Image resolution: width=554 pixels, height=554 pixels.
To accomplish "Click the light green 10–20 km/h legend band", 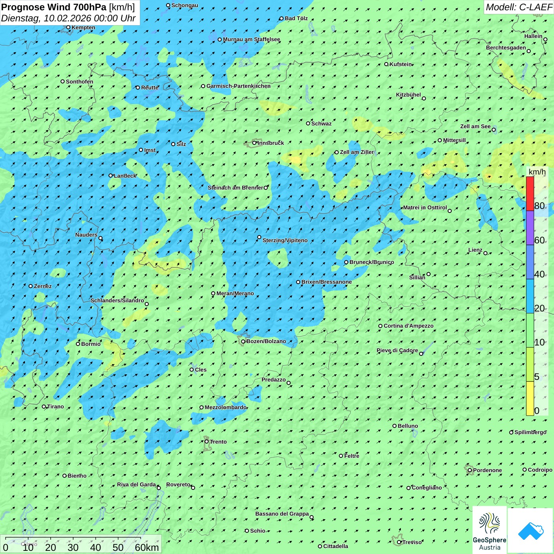I will click(530, 330).
